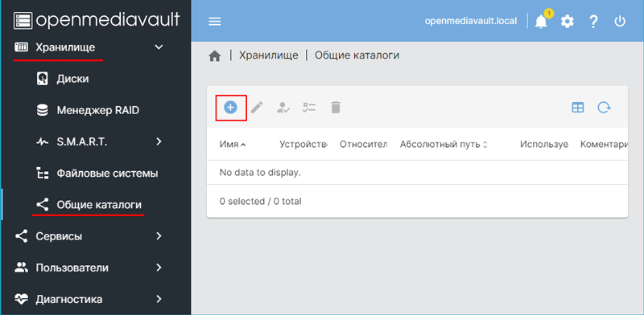
Task: Open the notifications bell icon
Action: click(x=541, y=22)
